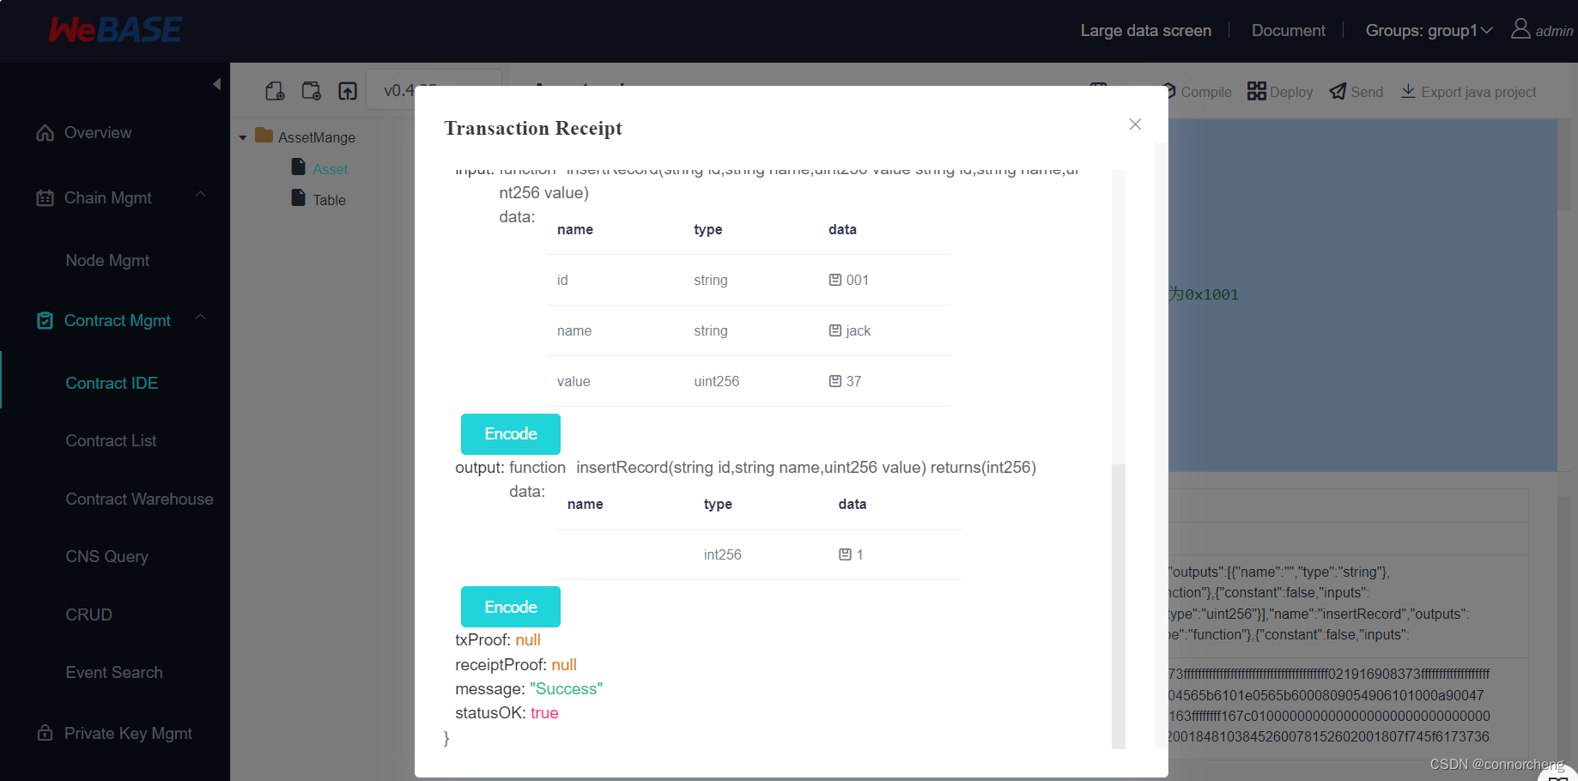Select the Table contract in the file tree
Screen dimensions: 1578x781
(327, 199)
